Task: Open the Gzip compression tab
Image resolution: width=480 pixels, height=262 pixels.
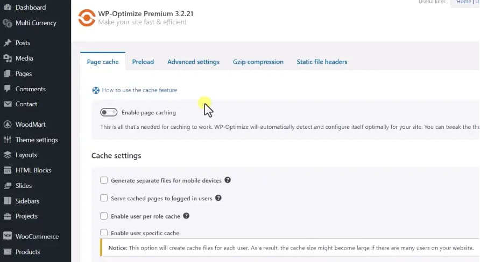Action: [258, 62]
